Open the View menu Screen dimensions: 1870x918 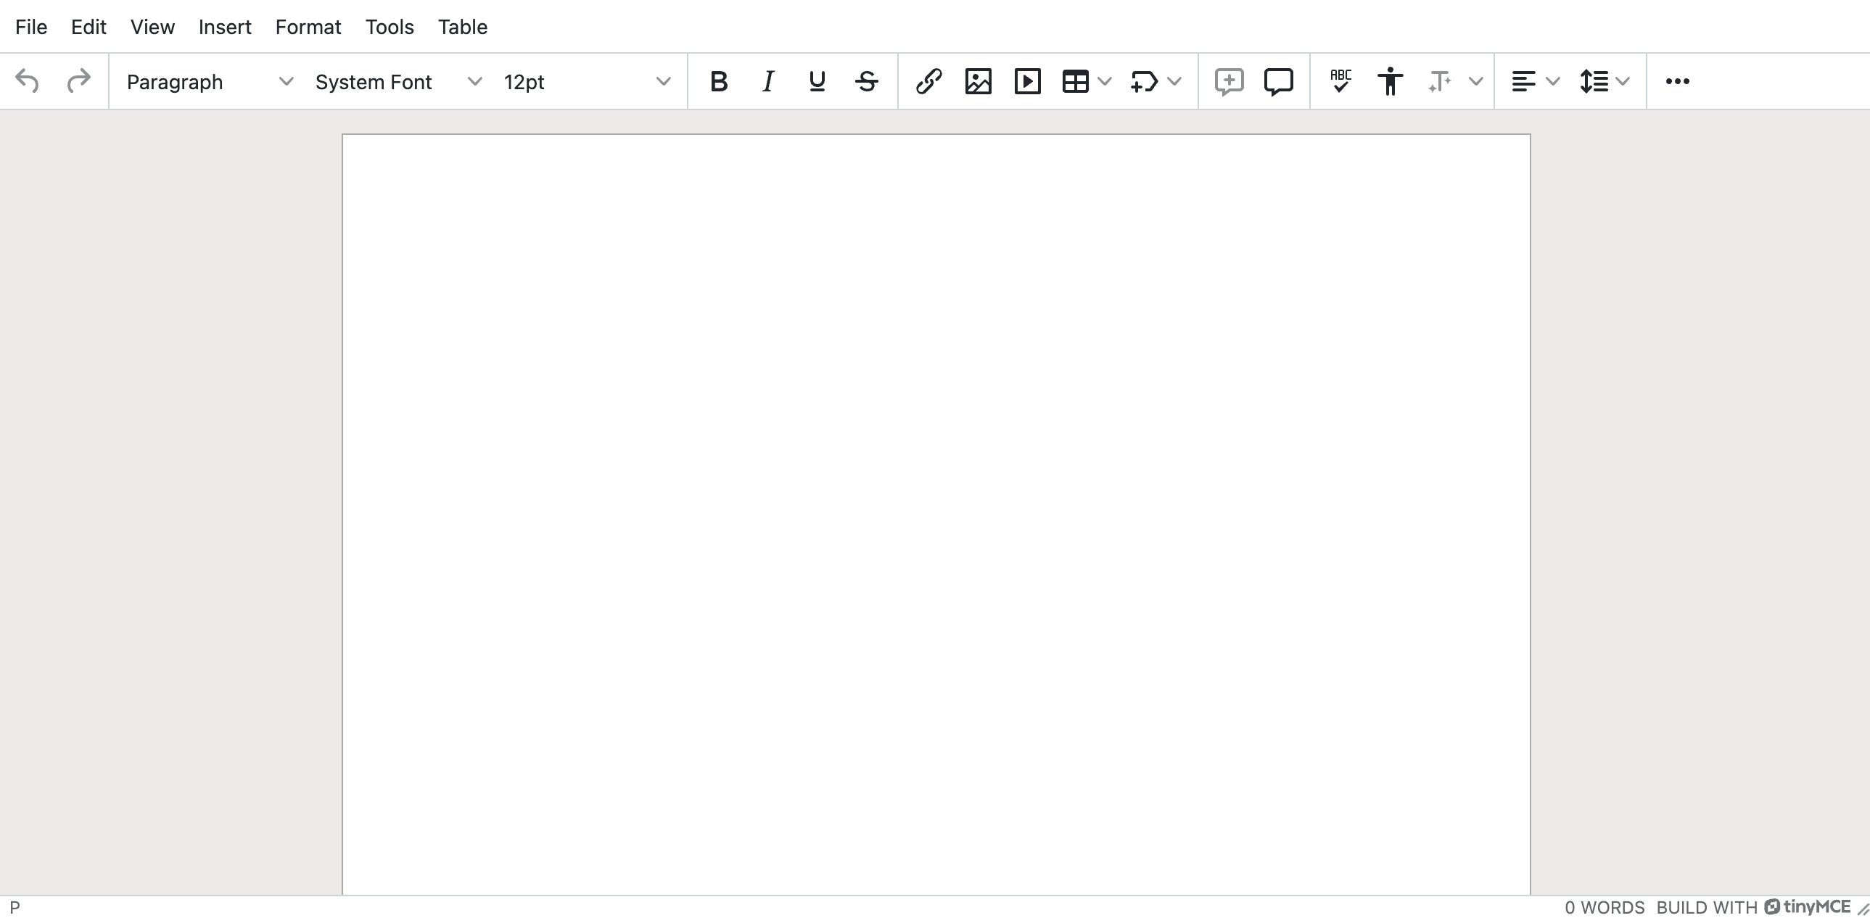click(152, 27)
